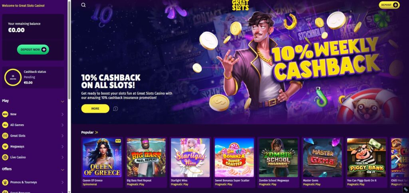This screenshot has width=409, height=193.
Task: Click the yellow More button
Action: (x=95, y=109)
